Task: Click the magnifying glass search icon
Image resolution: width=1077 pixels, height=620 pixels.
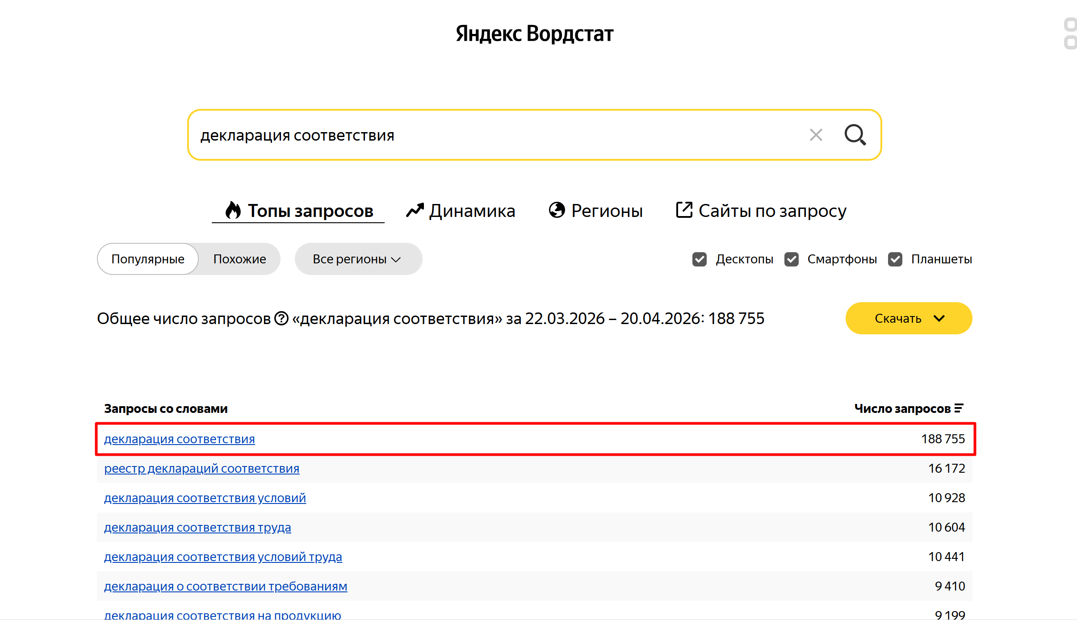Action: pos(855,135)
